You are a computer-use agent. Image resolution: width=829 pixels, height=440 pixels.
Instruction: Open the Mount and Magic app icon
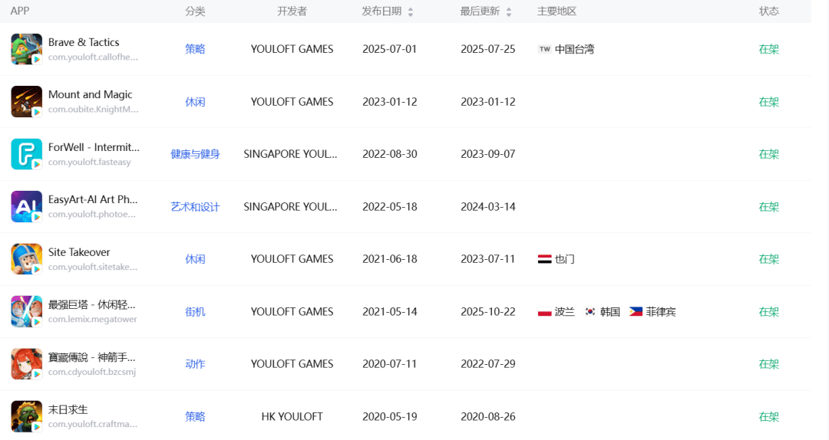tap(26, 102)
